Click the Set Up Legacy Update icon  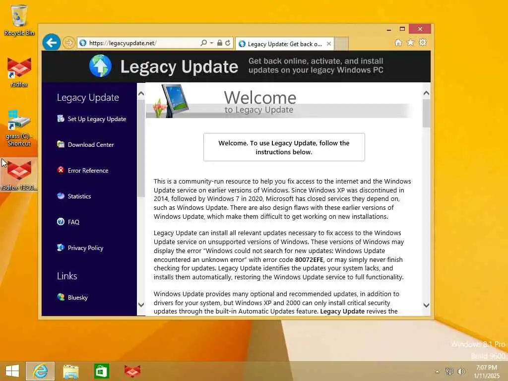(x=61, y=119)
